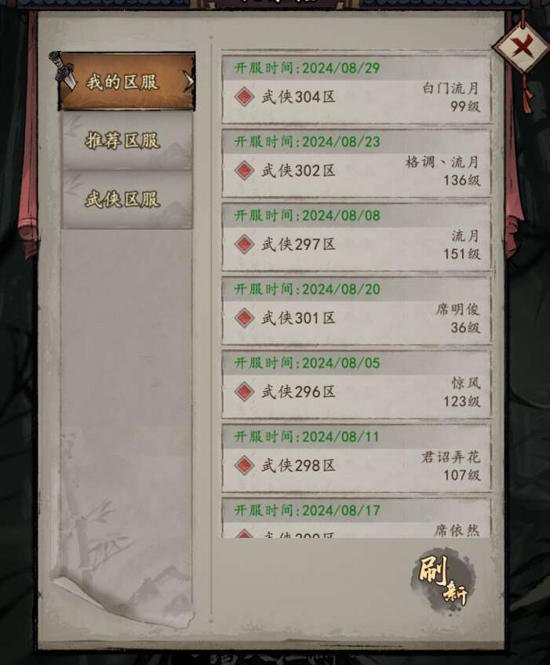Viewport: 550px width, 665px height.
Task: Click the red diamond icon beside 武侠298区
Action: pyautogui.click(x=245, y=465)
